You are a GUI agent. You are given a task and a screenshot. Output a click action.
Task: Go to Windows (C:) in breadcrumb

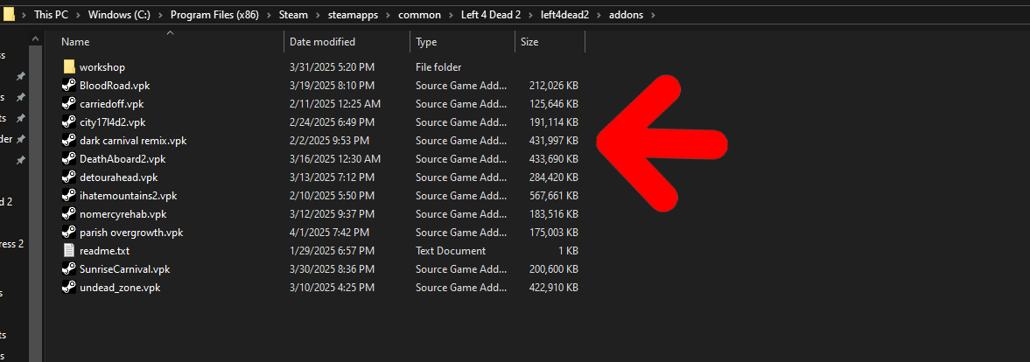(119, 14)
